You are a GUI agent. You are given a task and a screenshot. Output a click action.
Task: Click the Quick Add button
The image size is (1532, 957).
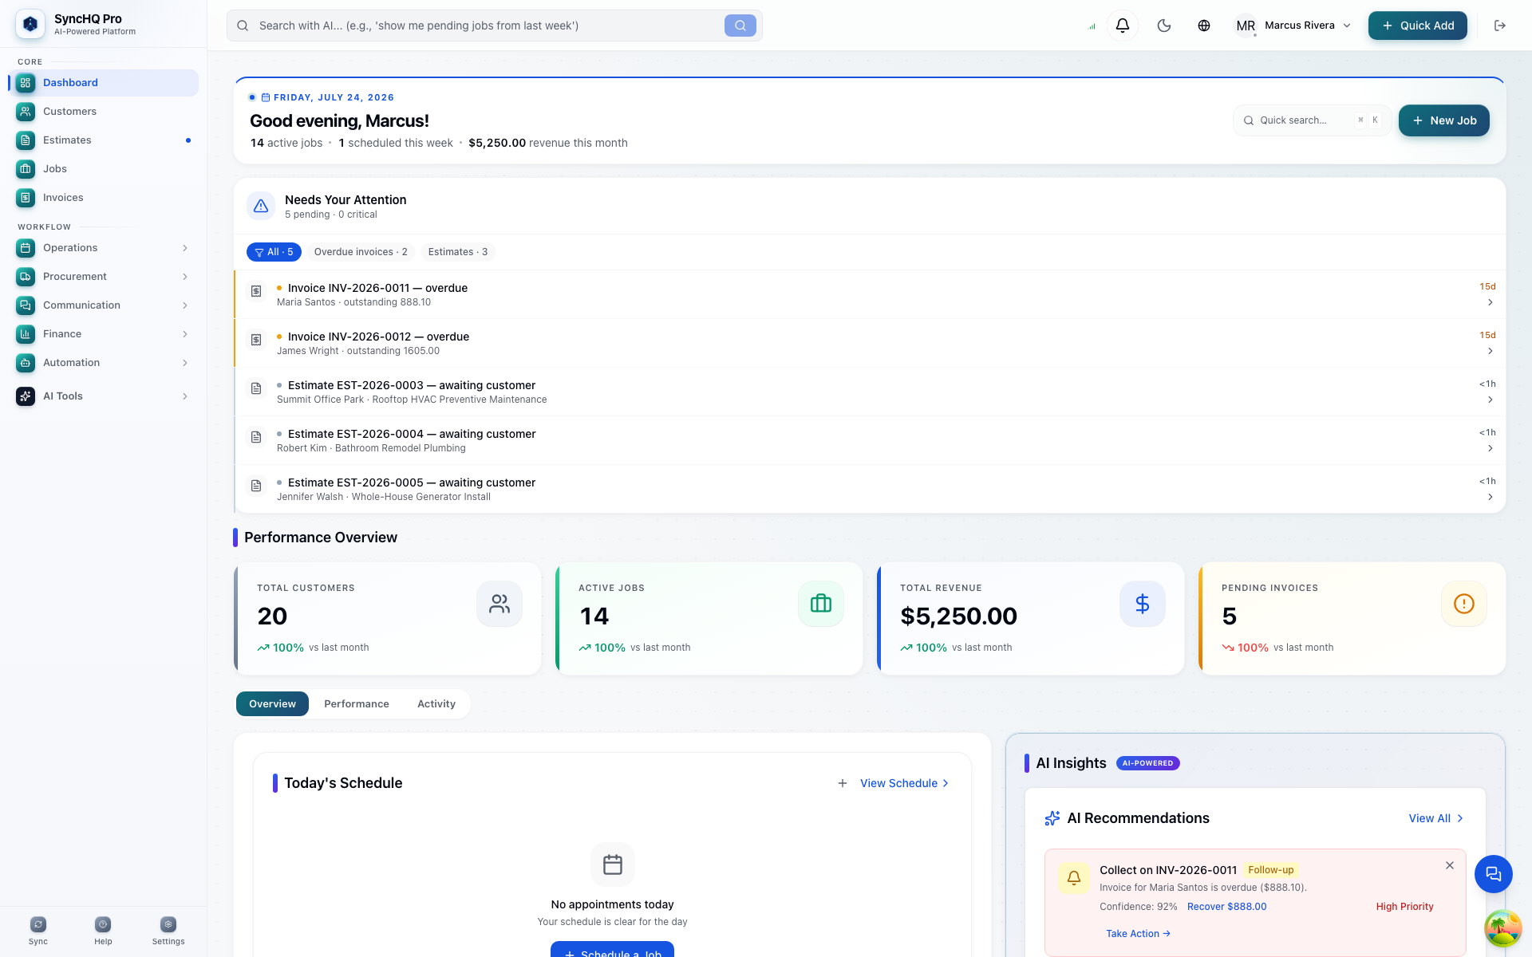coord(1417,26)
